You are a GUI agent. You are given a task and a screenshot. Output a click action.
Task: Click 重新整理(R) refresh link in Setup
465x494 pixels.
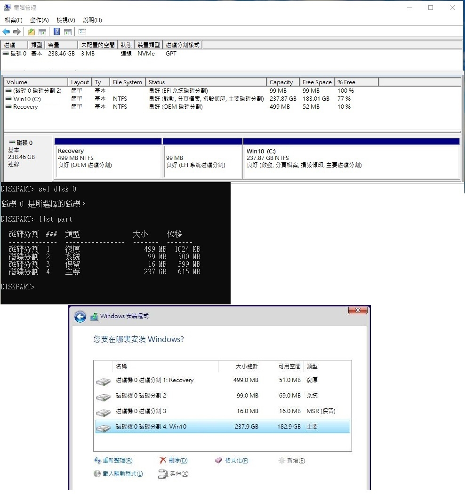(x=113, y=461)
